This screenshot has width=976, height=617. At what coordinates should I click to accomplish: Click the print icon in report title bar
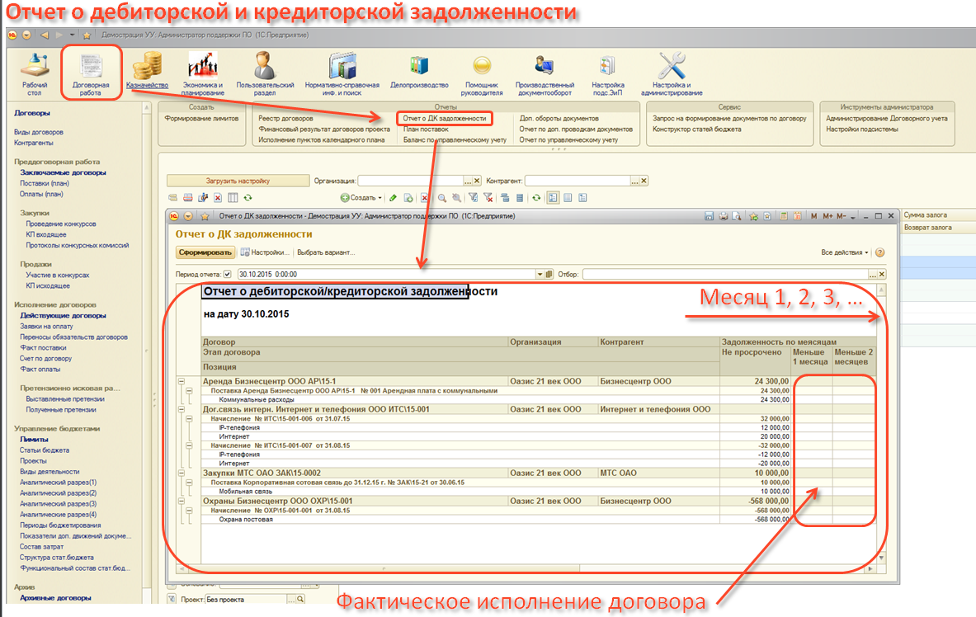click(723, 216)
